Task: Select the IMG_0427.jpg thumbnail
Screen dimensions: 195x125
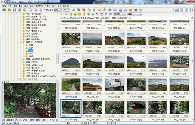Action: click(158, 63)
